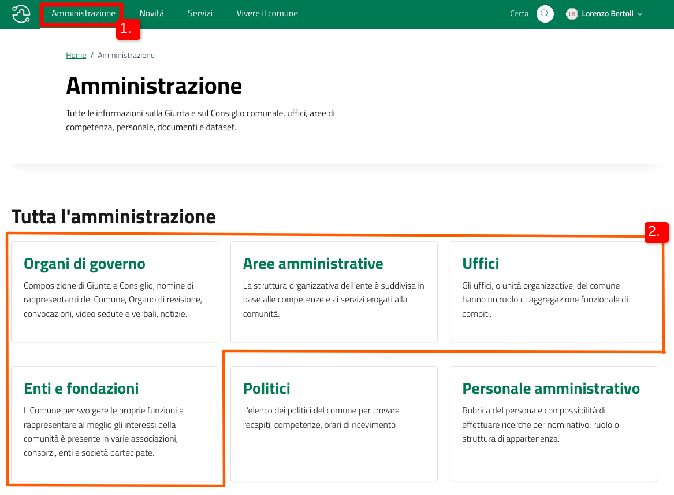Follow the Home breadcrumb link

point(76,56)
